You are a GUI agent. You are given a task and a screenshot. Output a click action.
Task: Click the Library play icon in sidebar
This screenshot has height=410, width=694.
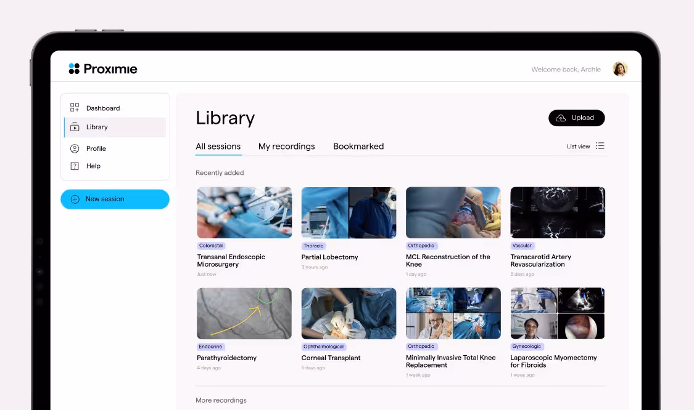click(75, 127)
